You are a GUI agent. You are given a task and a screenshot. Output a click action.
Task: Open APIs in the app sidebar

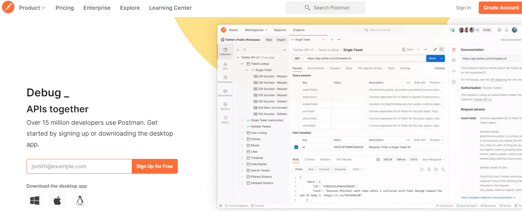(225, 66)
